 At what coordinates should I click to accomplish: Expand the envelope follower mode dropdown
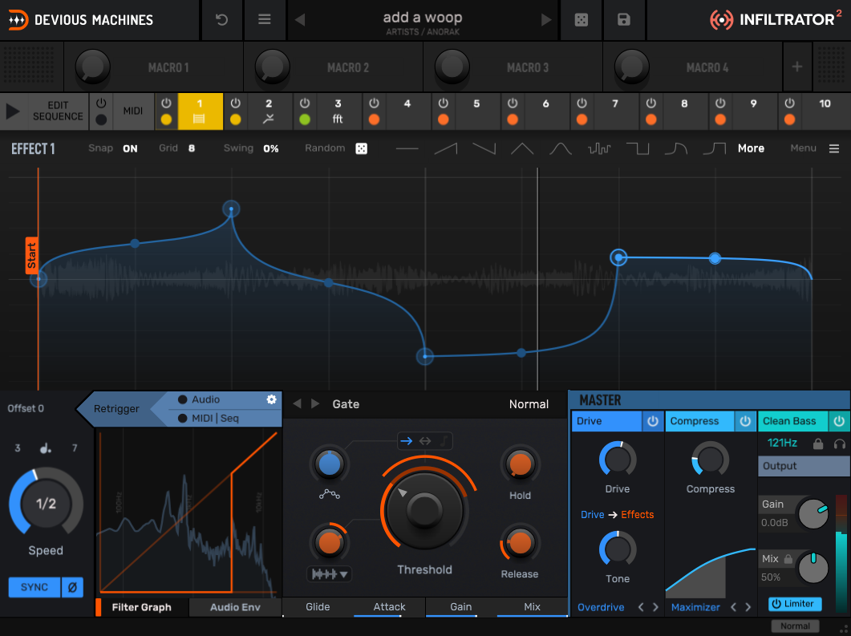pyautogui.click(x=330, y=574)
